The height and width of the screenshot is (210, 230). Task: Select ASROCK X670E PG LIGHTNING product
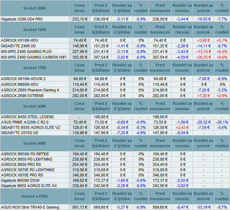28,170
